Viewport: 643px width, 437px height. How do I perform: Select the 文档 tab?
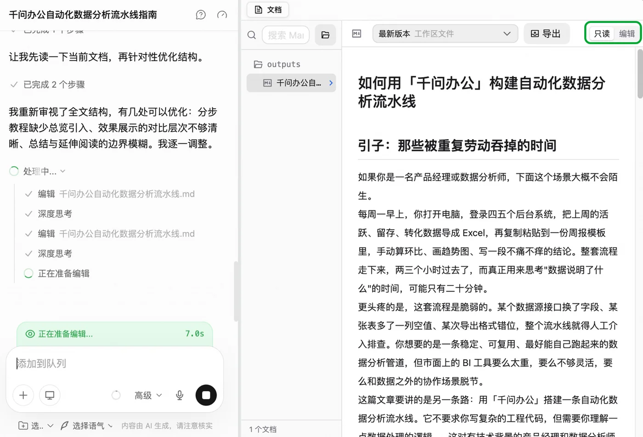click(268, 10)
